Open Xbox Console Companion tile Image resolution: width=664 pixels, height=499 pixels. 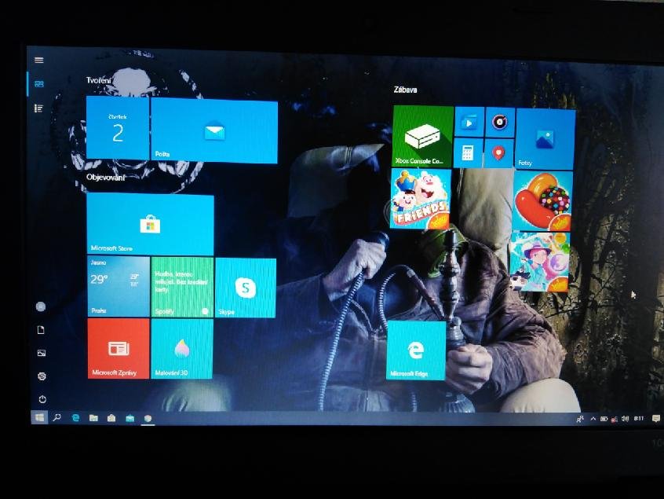422,136
